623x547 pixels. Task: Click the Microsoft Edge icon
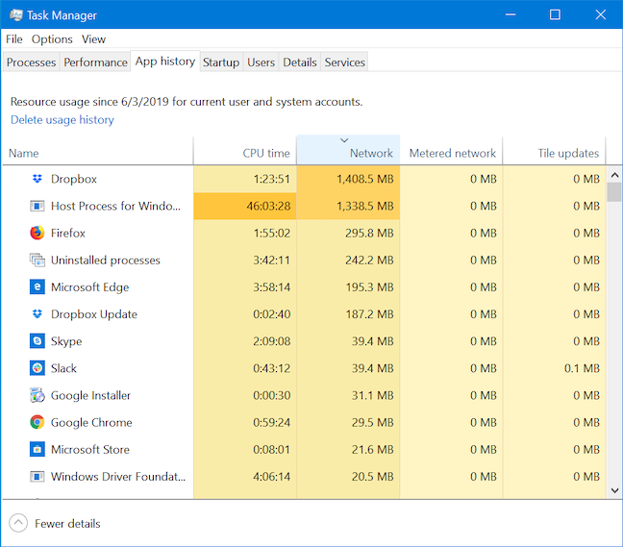click(x=37, y=286)
